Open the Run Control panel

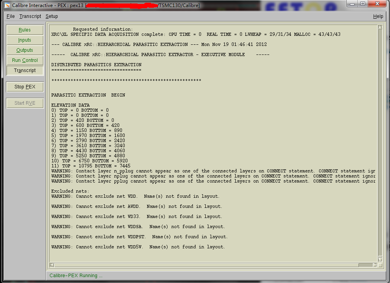[x=25, y=60]
